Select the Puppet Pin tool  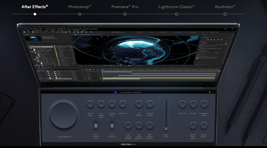(91, 32)
